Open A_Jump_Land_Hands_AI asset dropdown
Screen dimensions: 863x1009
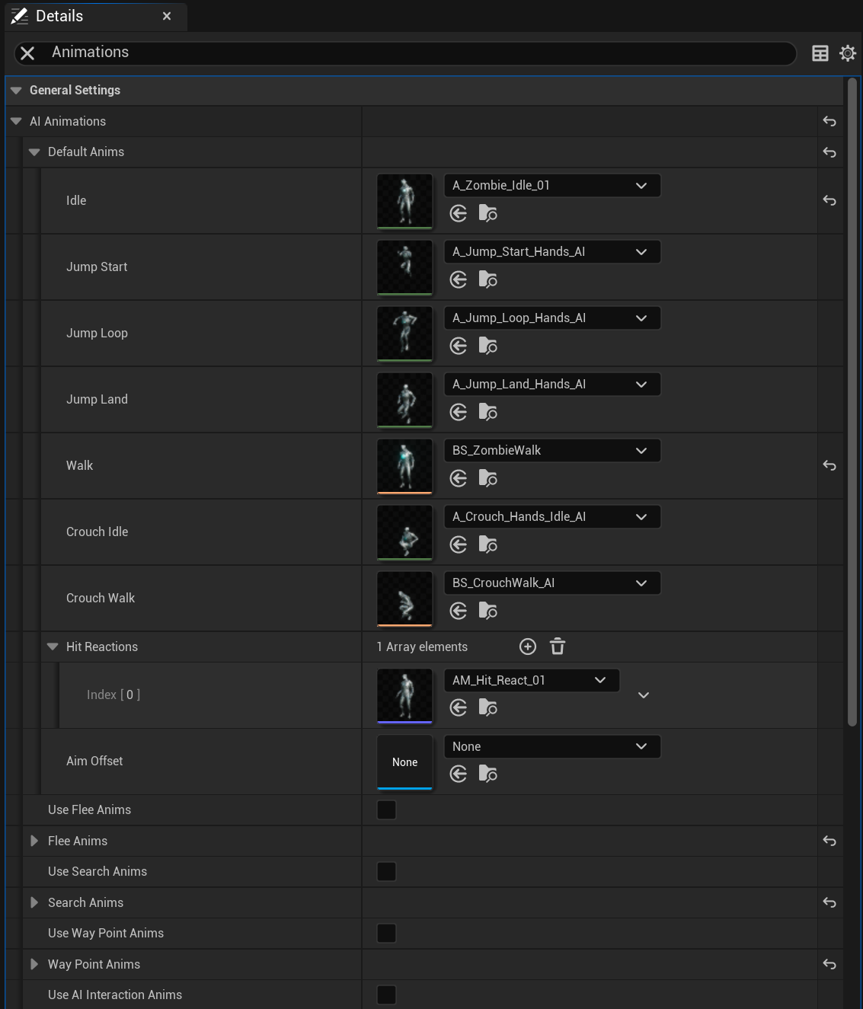click(552, 385)
